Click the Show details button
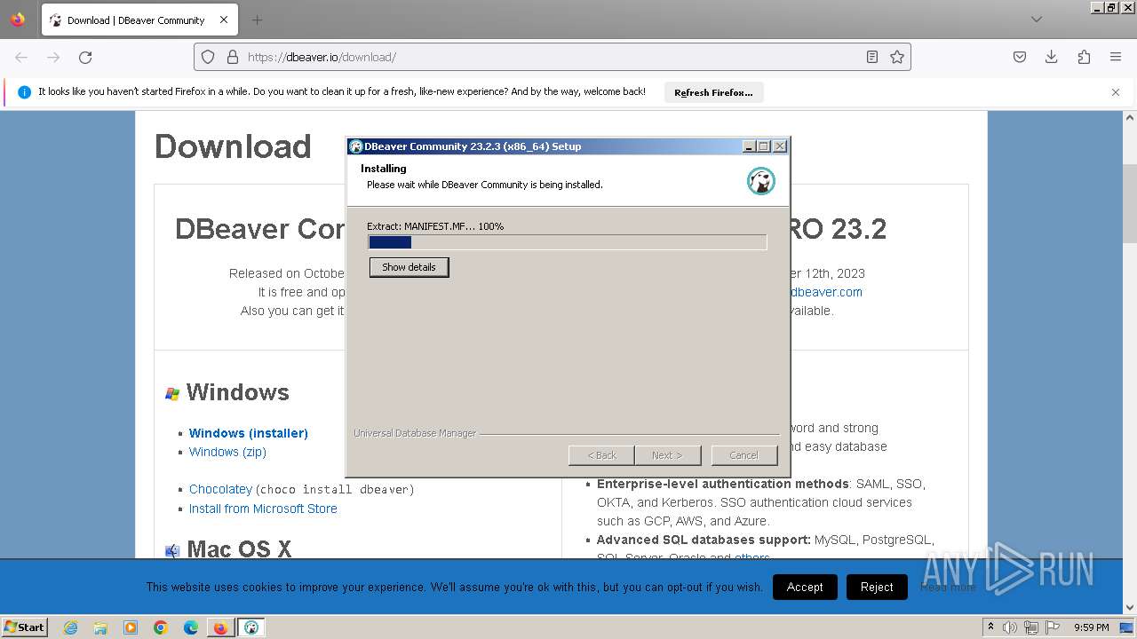 pyautogui.click(x=409, y=267)
